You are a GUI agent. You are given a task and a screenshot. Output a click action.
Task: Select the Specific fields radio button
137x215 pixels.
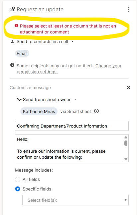(18, 189)
